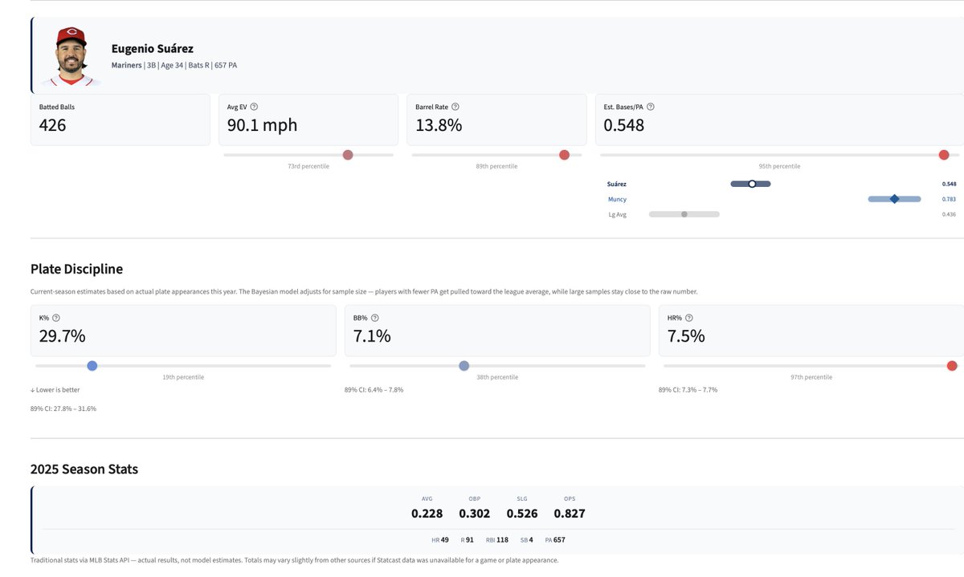Click the 73rd percentile label
Image resolution: width=964 pixels, height=577 pixels.
pos(308,166)
